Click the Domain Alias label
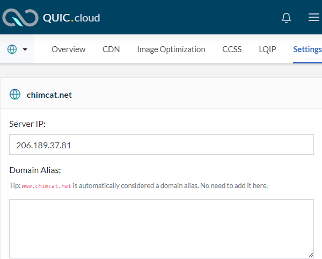The image size is (322, 259). click(35, 170)
